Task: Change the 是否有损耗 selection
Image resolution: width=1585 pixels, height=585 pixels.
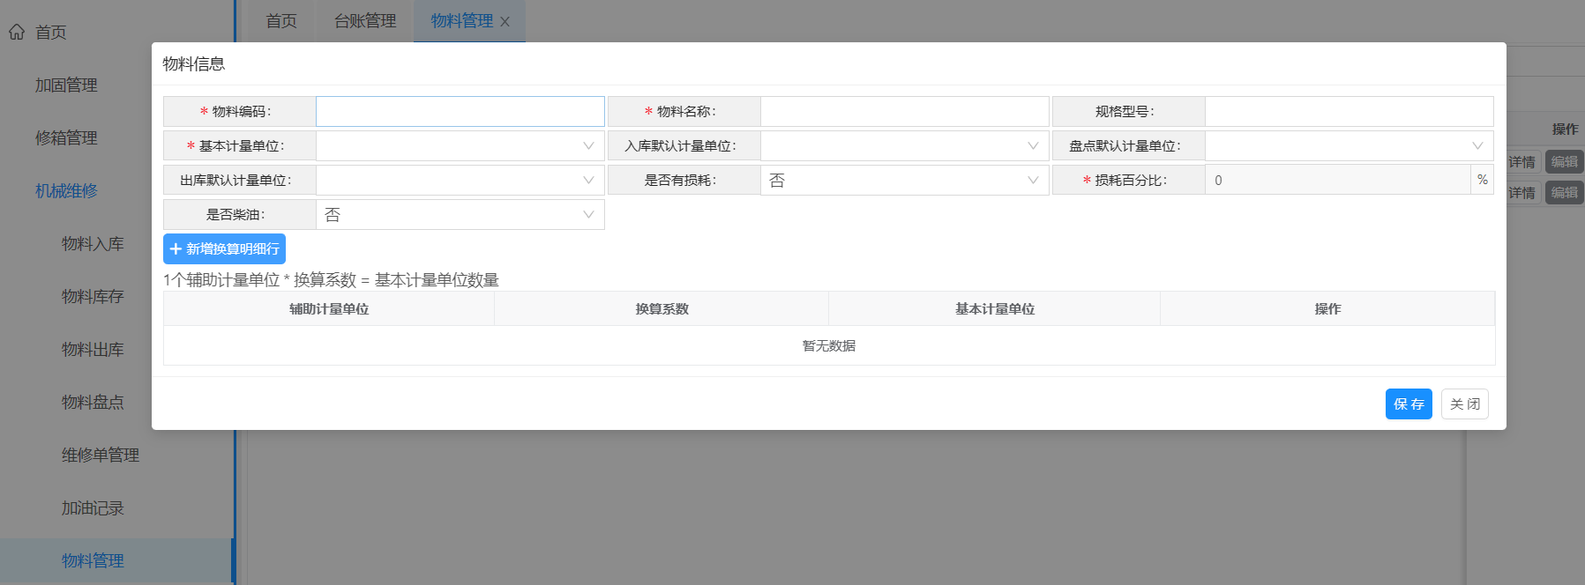Action: tap(904, 181)
